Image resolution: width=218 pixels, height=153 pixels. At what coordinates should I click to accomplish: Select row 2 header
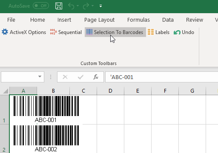pyautogui.click(x=5, y=139)
